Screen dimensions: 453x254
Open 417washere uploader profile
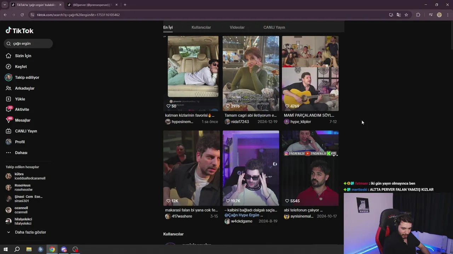coord(178,216)
